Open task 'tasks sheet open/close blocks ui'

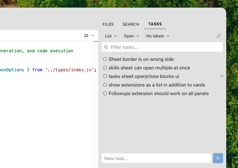[x=144, y=76]
